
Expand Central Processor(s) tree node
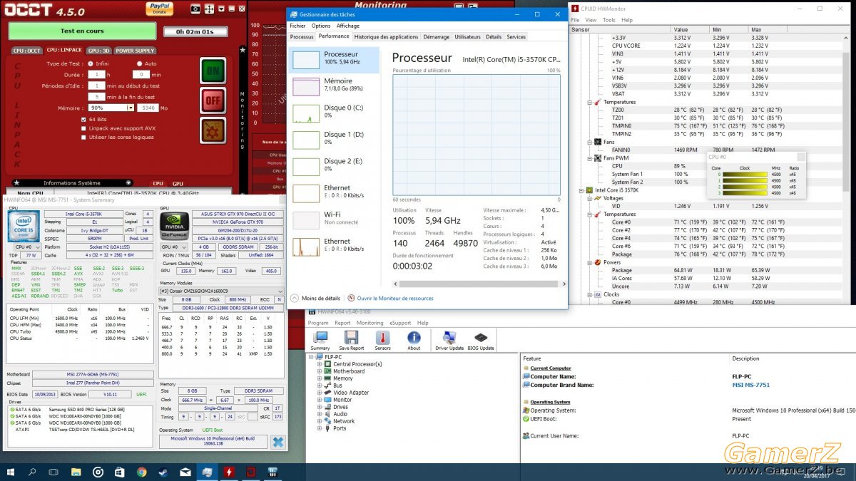pyautogui.click(x=320, y=364)
